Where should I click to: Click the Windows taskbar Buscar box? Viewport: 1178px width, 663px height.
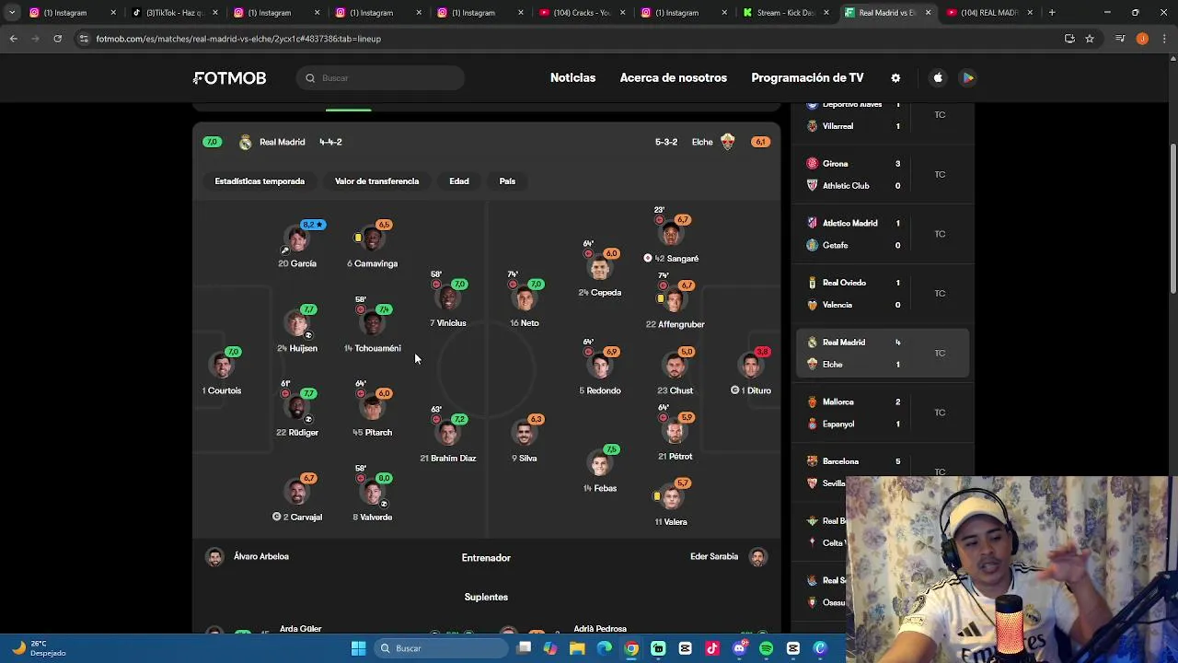click(x=443, y=648)
